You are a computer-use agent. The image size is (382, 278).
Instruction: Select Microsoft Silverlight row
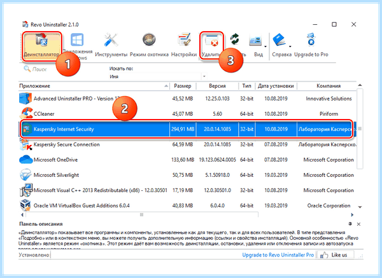coord(188,175)
